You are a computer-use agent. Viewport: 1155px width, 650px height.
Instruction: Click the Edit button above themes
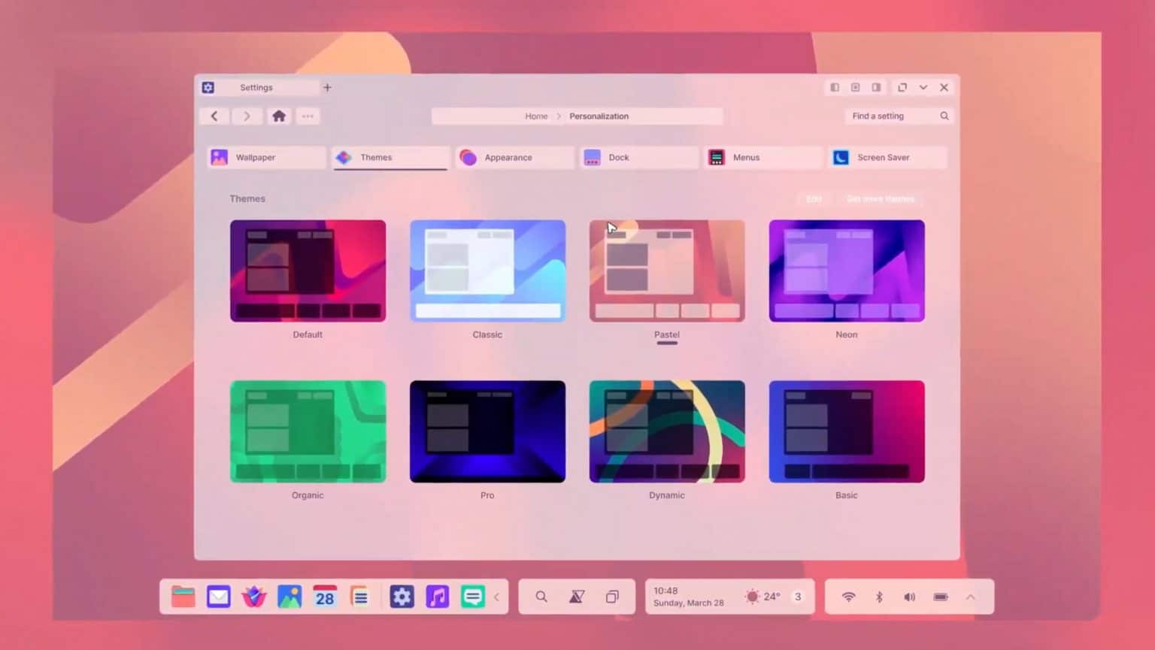(x=813, y=198)
